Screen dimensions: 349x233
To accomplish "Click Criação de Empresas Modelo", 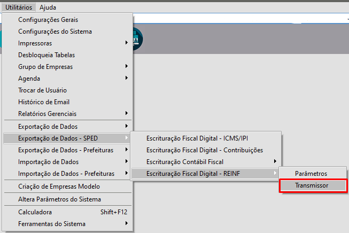I will click(x=59, y=187).
